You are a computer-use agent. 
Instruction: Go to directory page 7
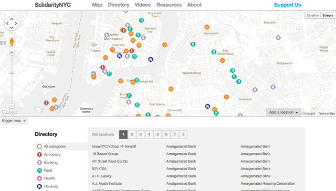175,134
